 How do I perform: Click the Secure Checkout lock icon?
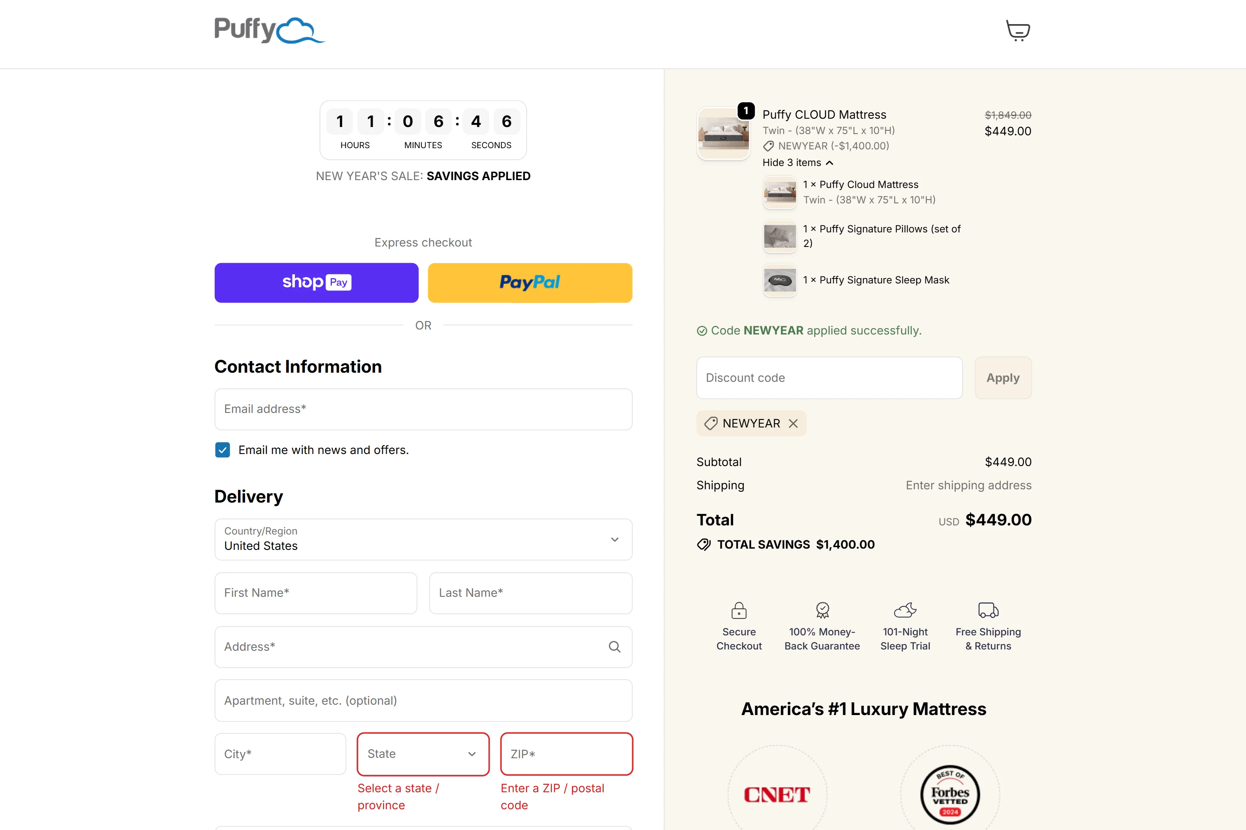[x=739, y=611]
